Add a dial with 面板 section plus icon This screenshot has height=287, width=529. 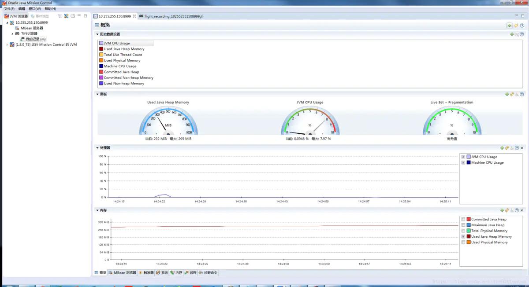(507, 94)
